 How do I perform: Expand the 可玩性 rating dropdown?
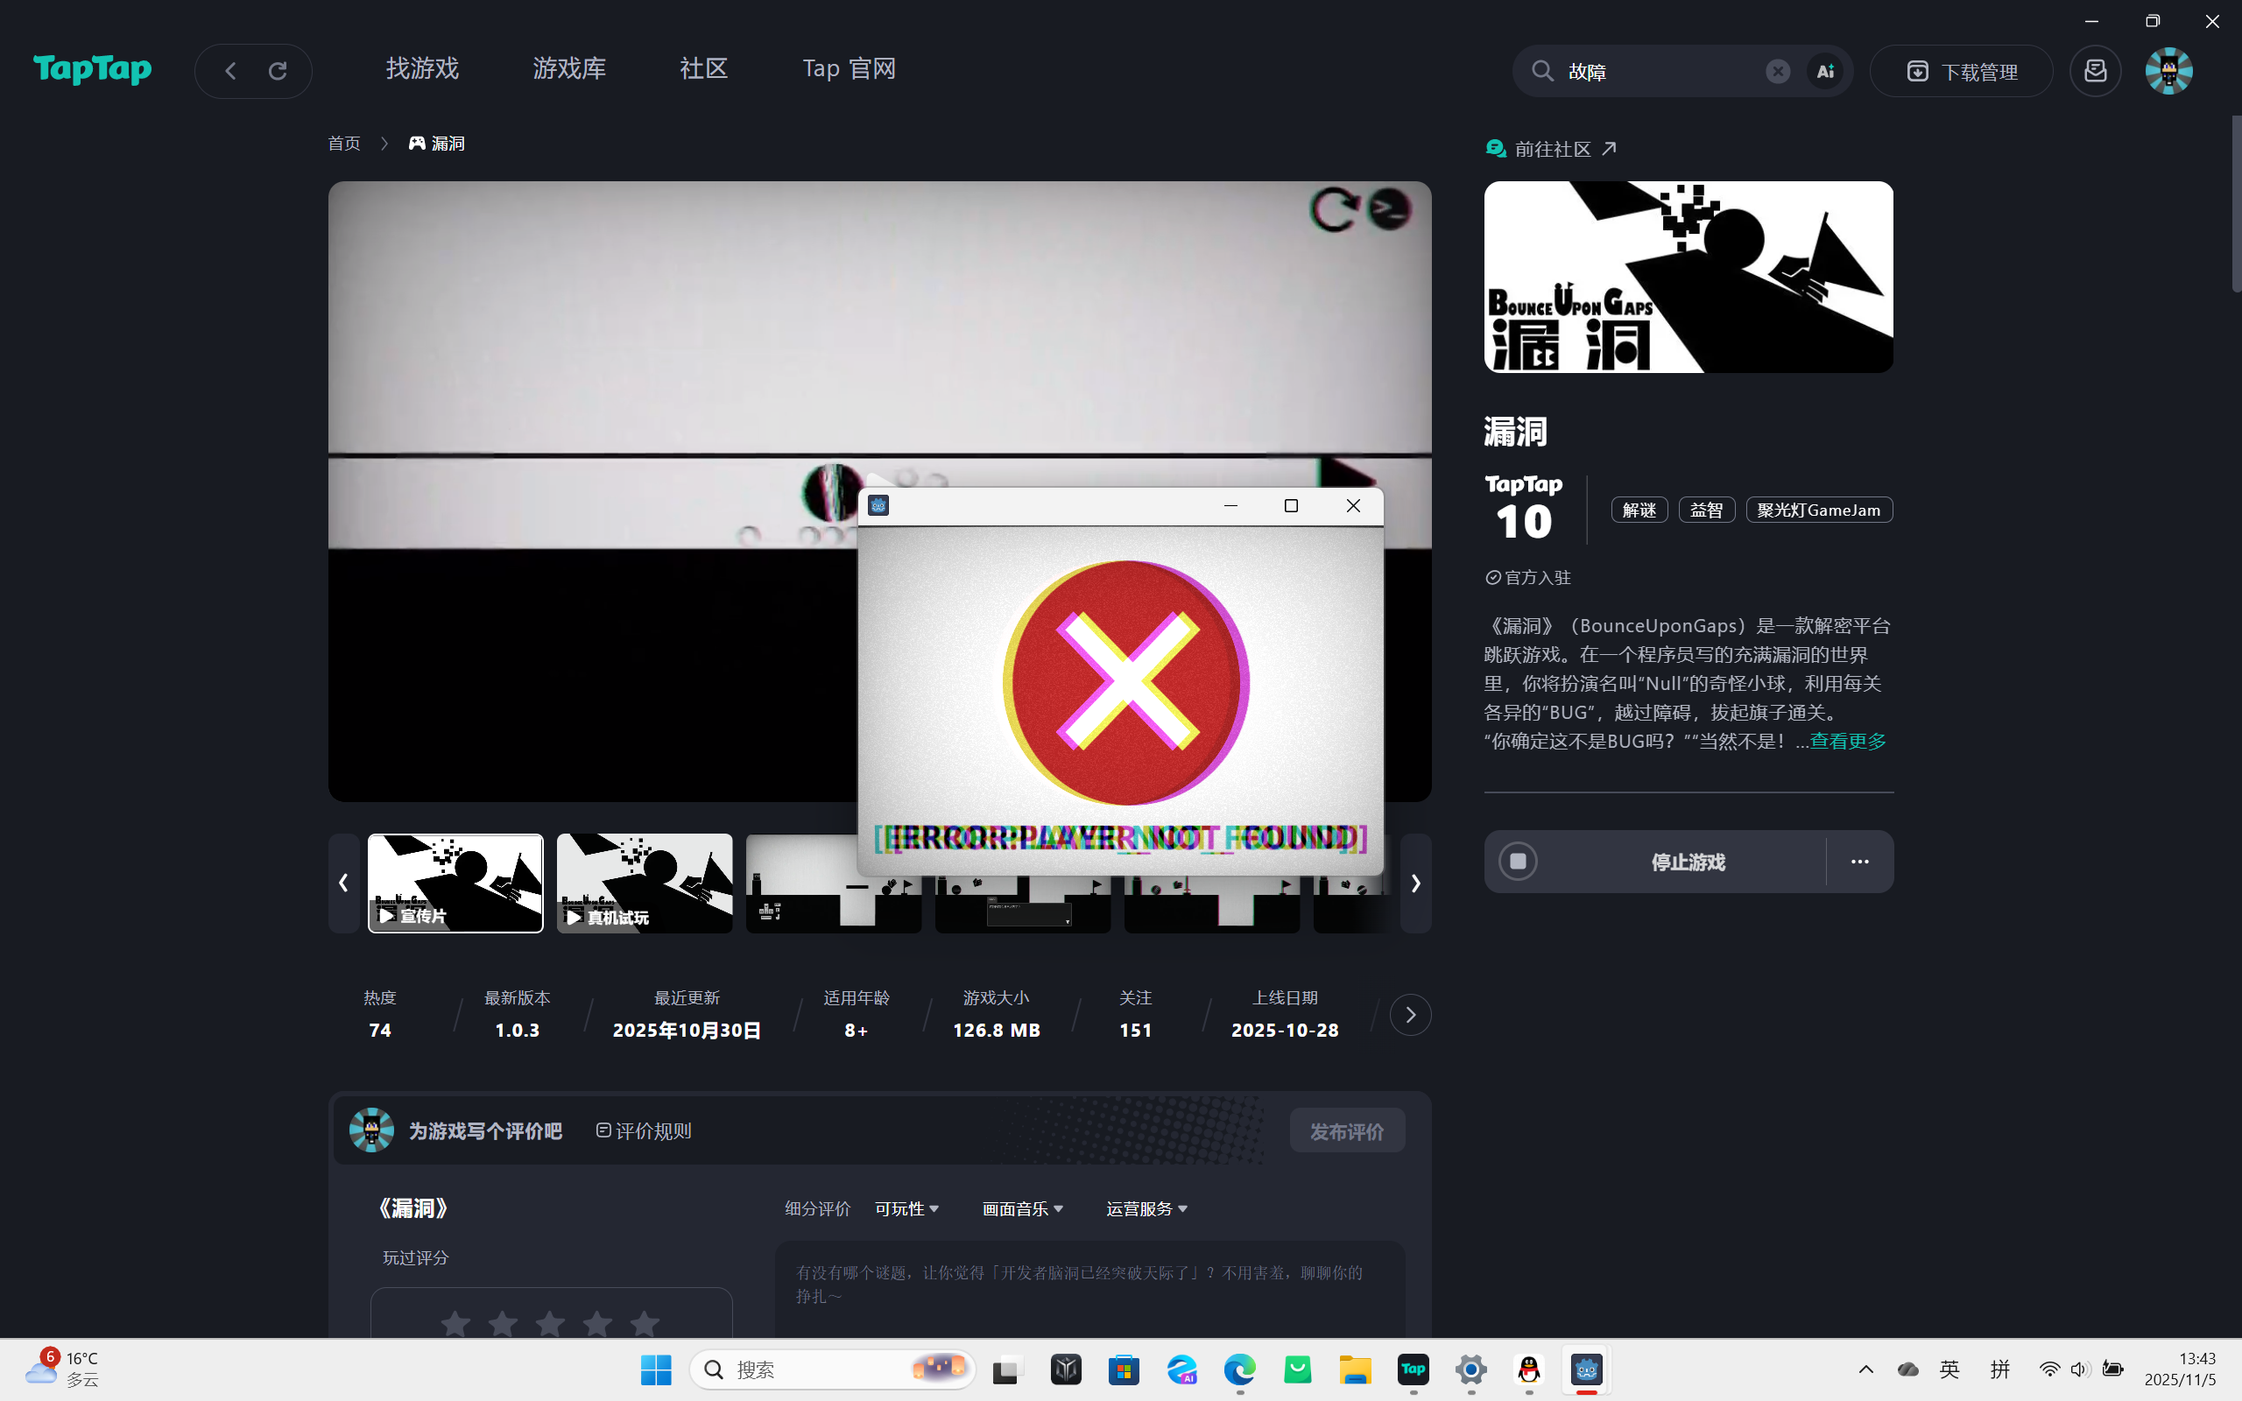(x=906, y=1208)
